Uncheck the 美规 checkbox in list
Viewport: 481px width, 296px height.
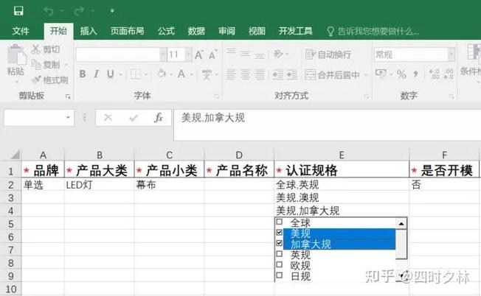pos(279,233)
